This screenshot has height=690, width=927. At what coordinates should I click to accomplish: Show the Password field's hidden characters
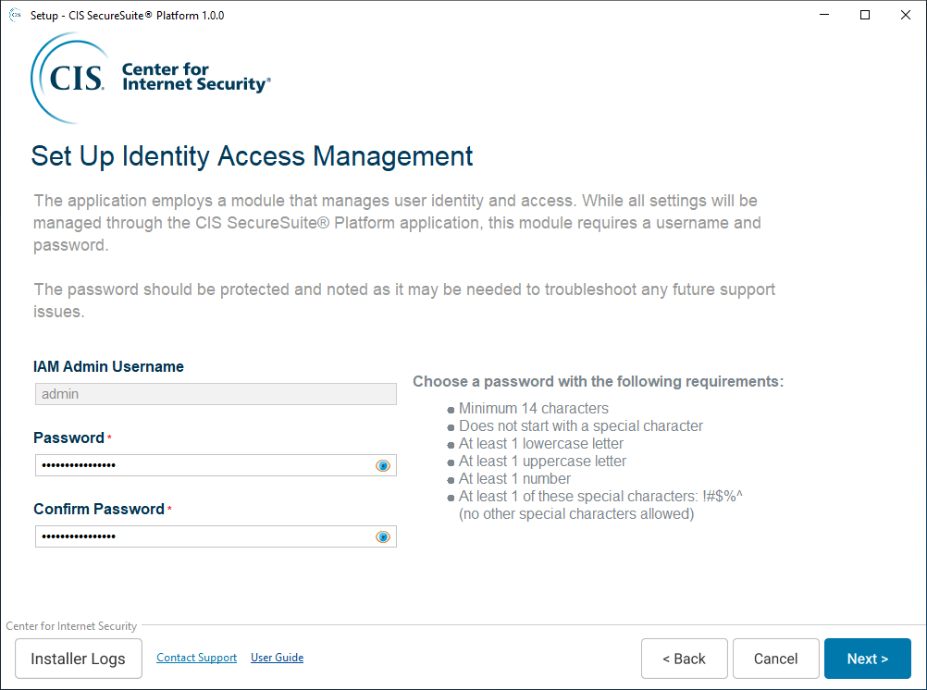(x=382, y=466)
